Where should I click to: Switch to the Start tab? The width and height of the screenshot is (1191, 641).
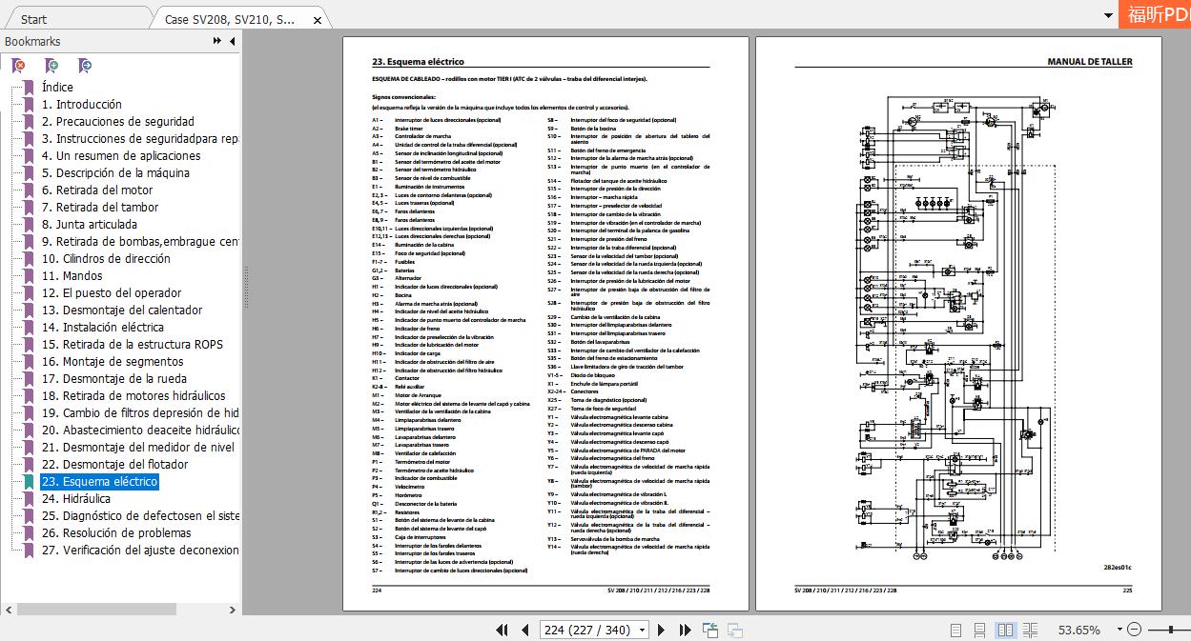[33, 19]
